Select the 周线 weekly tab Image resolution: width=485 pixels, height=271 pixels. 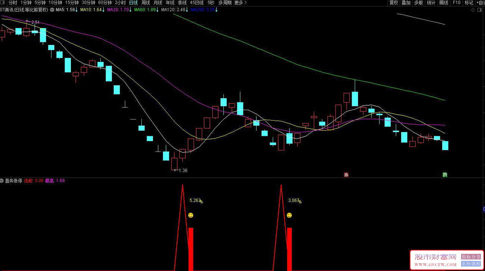pyautogui.click(x=145, y=3)
